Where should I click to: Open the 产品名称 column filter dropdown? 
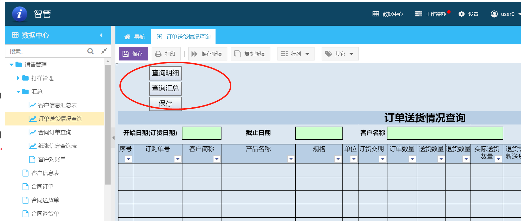(291, 159)
